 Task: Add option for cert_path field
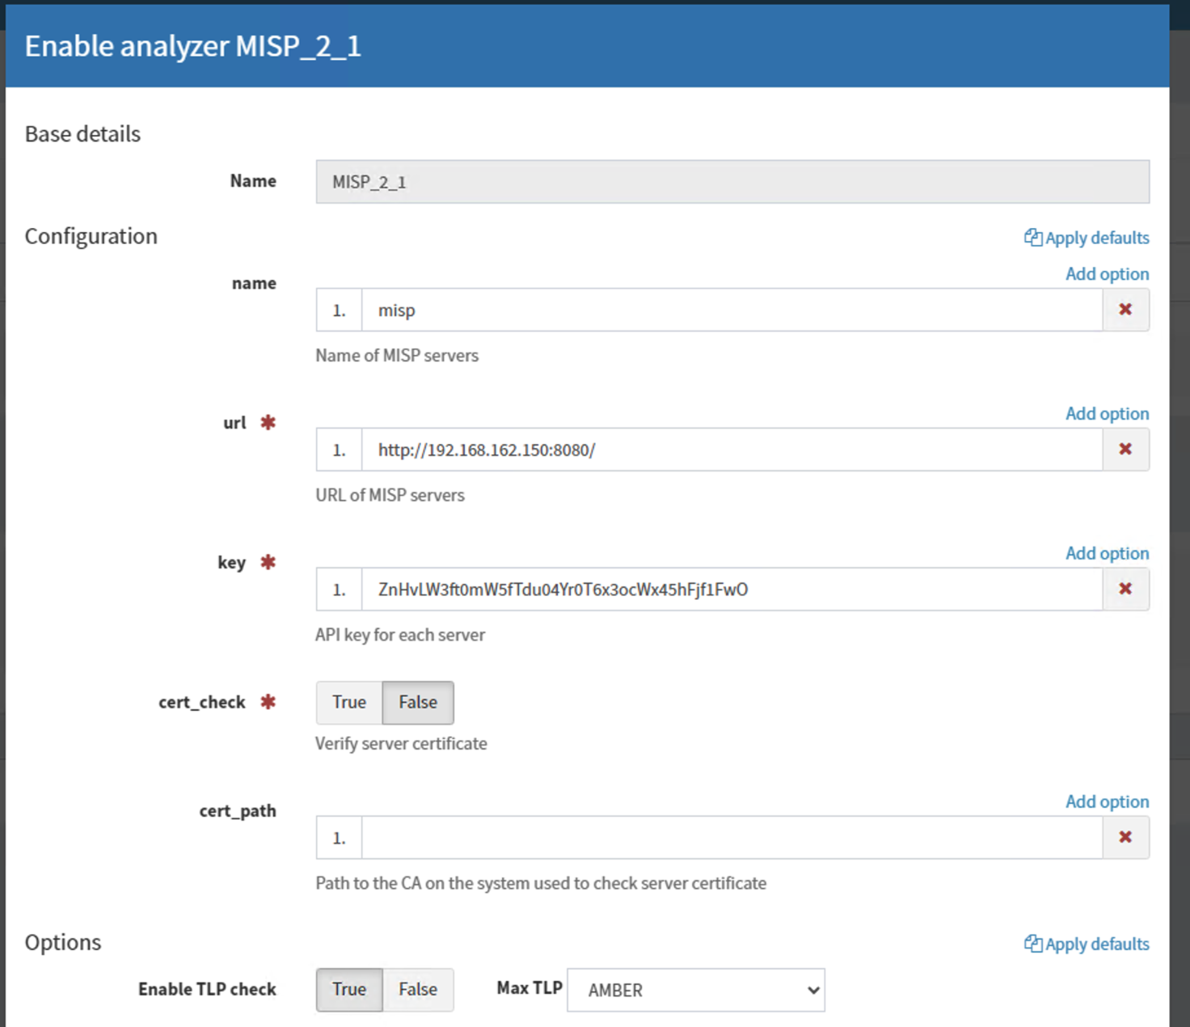click(x=1107, y=802)
